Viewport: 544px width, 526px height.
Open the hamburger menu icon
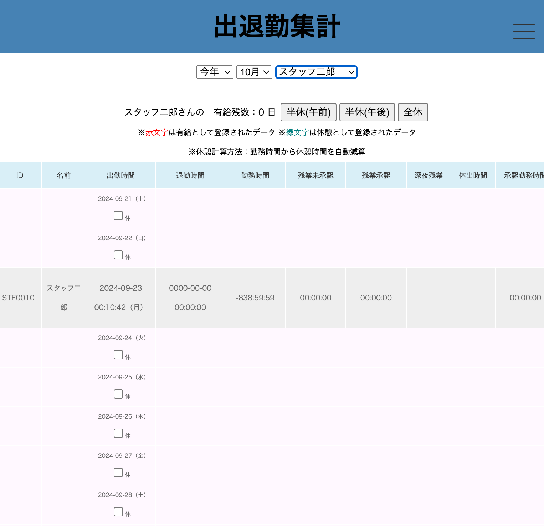coord(524,31)
